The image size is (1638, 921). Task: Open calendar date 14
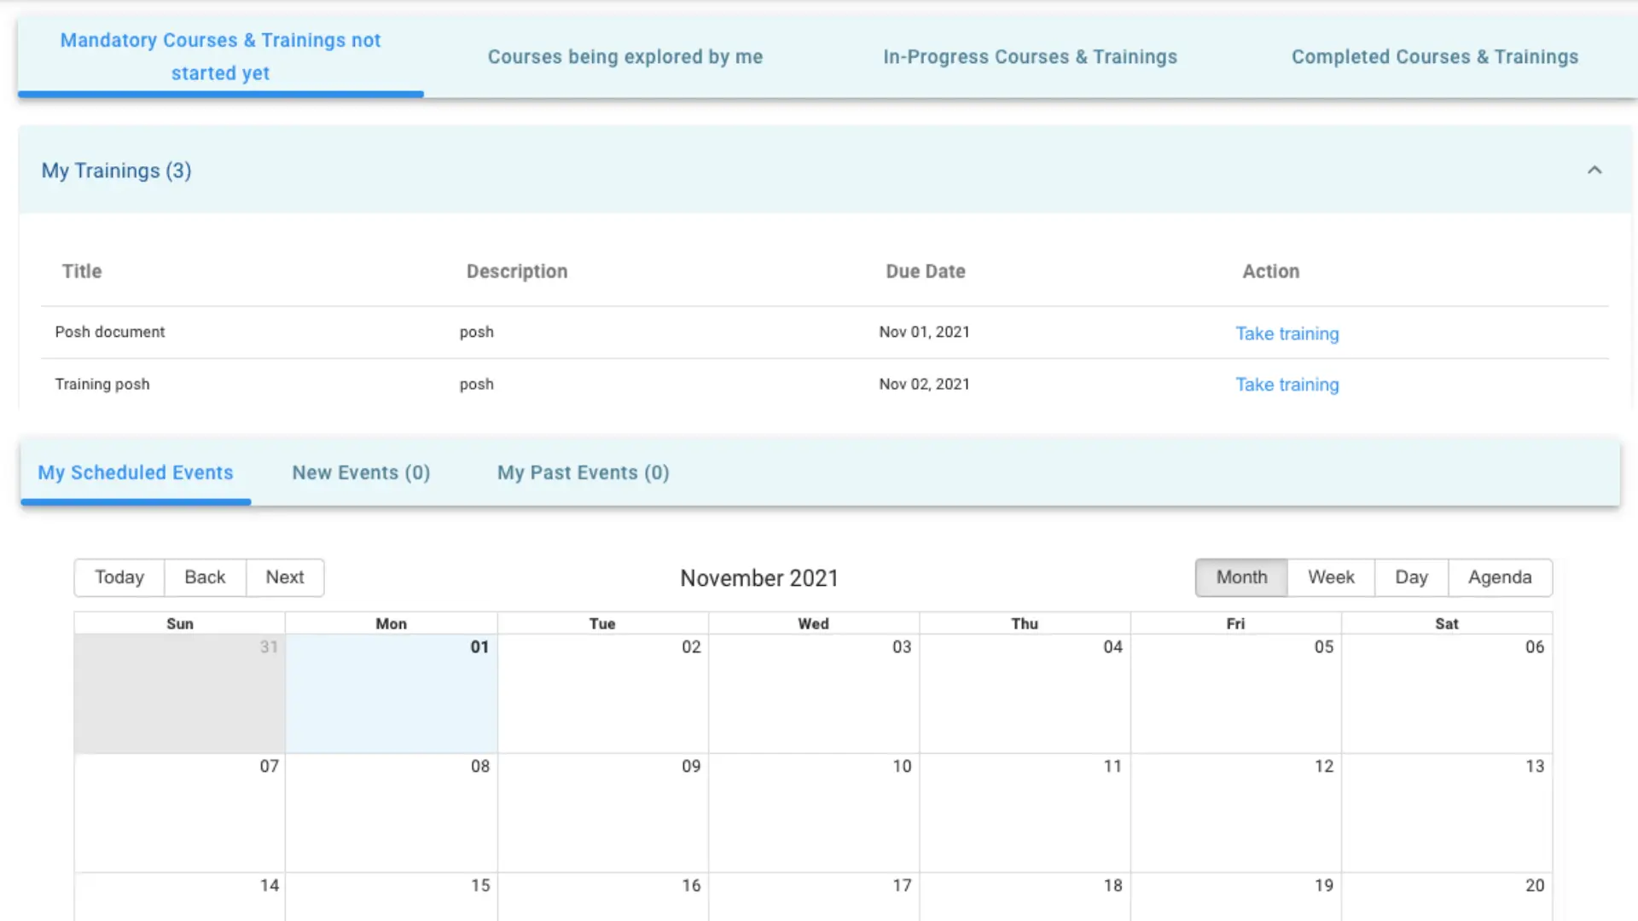(269, 885)
